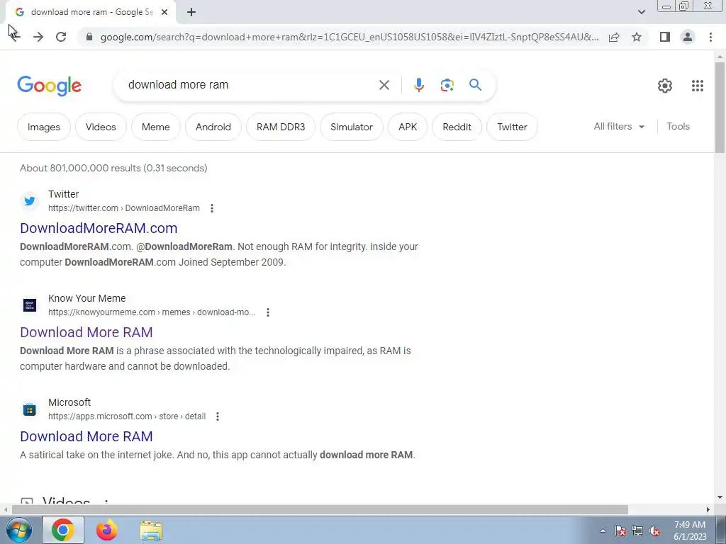The height and width of the screenshot is (544, 726).
Task: Filter results by Images
Action: point(43,127)
